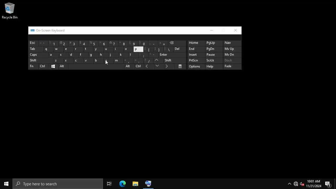
Task: Click the End key
Action: point(196,49)
